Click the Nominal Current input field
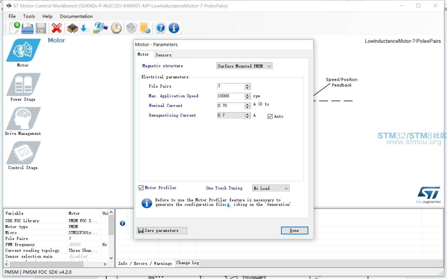This screenshot has height=279, width=447. coord(231,106)
